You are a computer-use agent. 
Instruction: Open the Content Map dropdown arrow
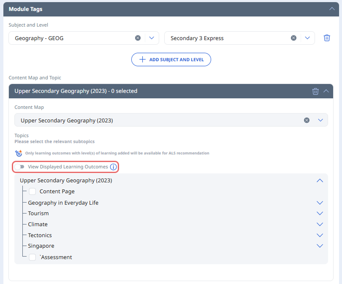(x=320, y=120)
